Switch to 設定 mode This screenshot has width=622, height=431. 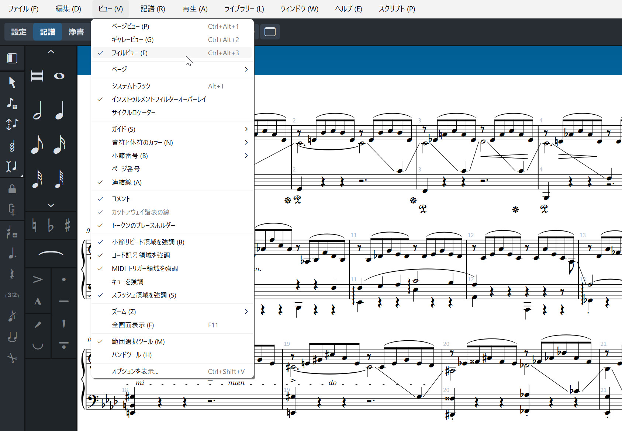pyautogui.click(x=19, y=32)
